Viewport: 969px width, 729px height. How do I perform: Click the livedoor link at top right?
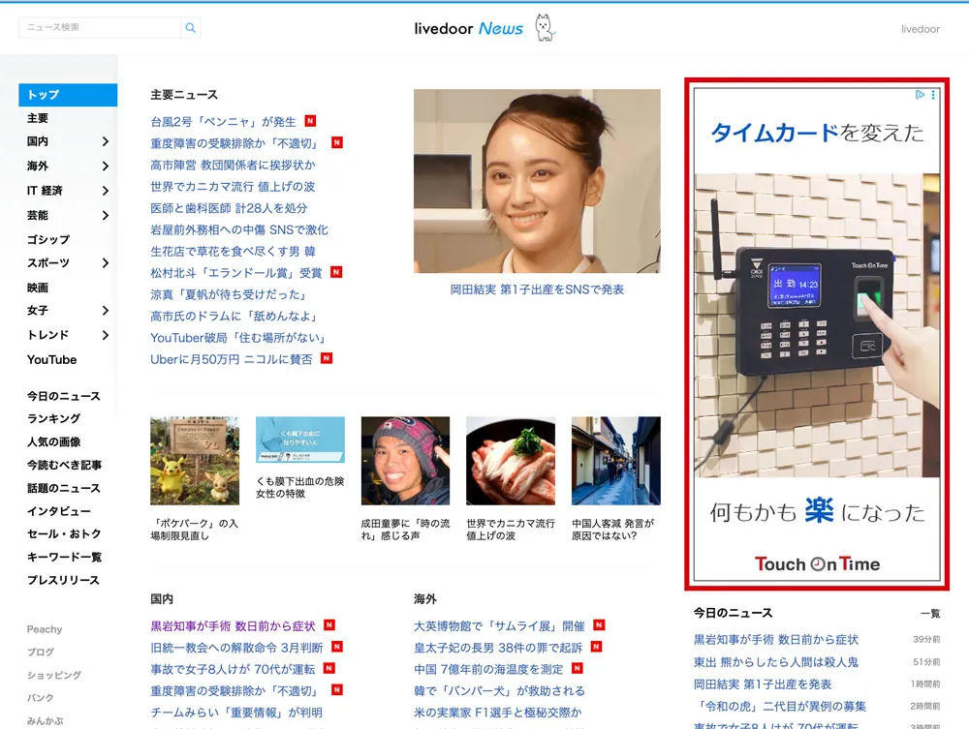(920, 29)
